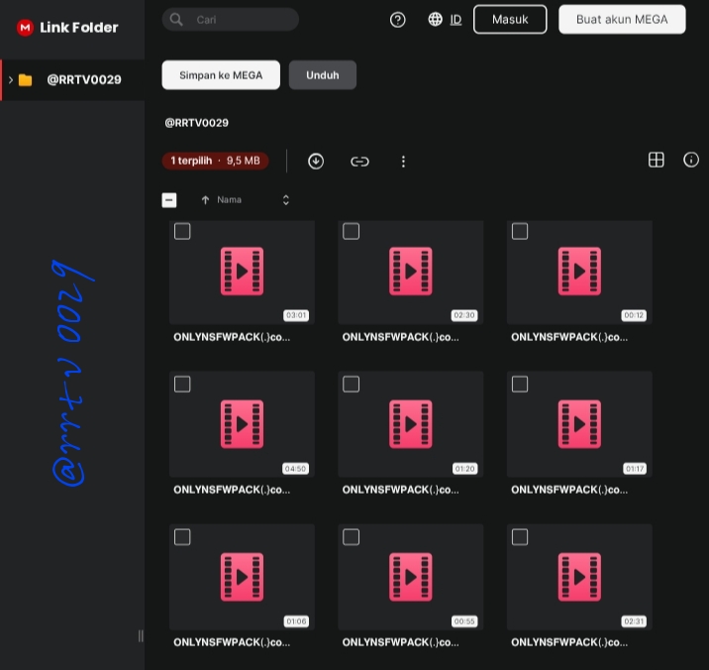Click the yellow @RRTV0029 folder icon
Screen dimensions: 709x670
[x=26, y=80]
